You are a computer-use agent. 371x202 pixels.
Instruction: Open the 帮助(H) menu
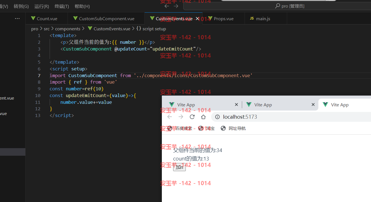click(82, 6)
